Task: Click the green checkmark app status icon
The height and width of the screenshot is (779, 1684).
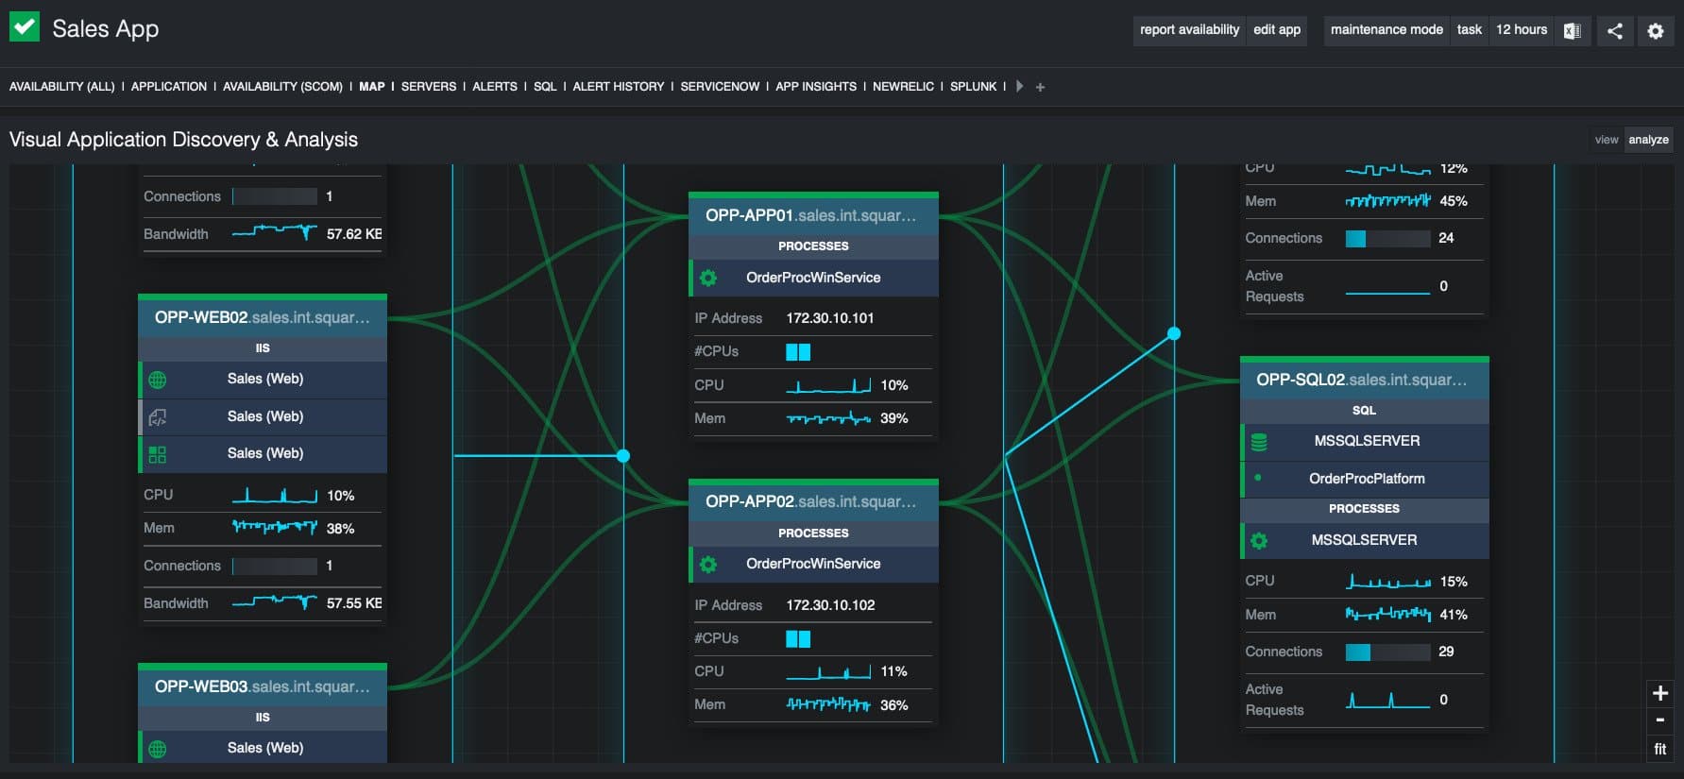Action: tap(25, 26)
